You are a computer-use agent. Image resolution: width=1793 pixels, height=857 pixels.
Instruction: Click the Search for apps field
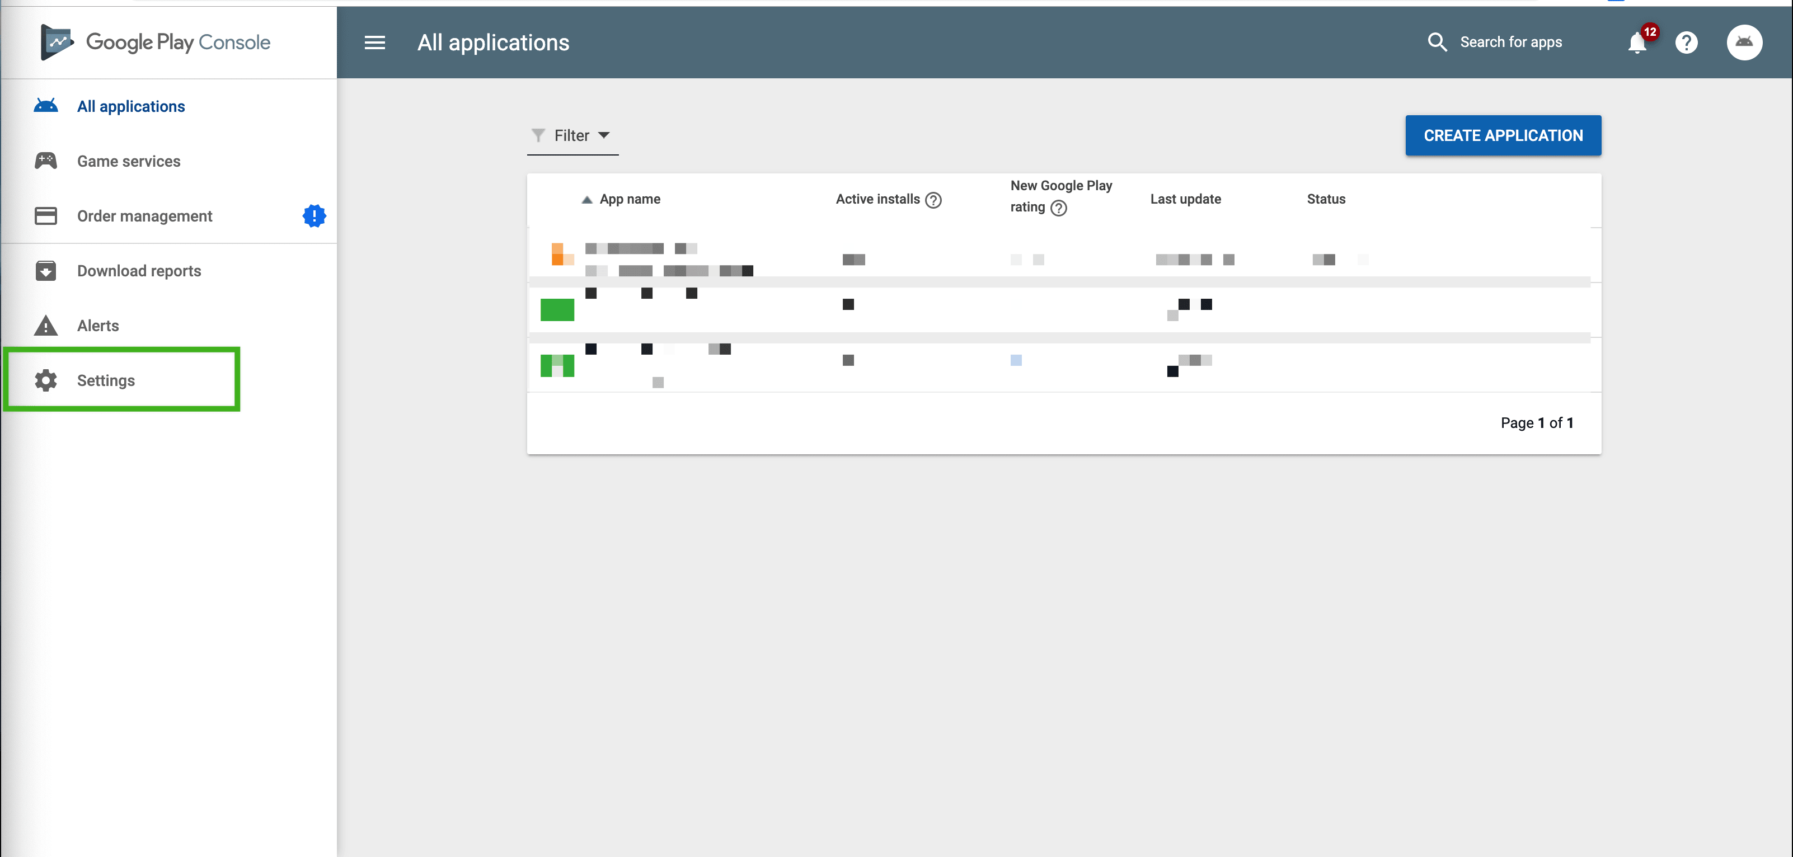point(1510,43)
